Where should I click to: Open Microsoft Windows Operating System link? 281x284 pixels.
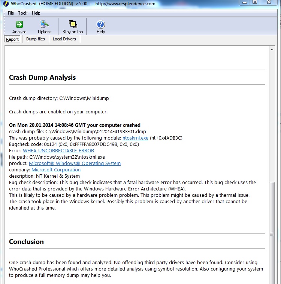[75, 163]
